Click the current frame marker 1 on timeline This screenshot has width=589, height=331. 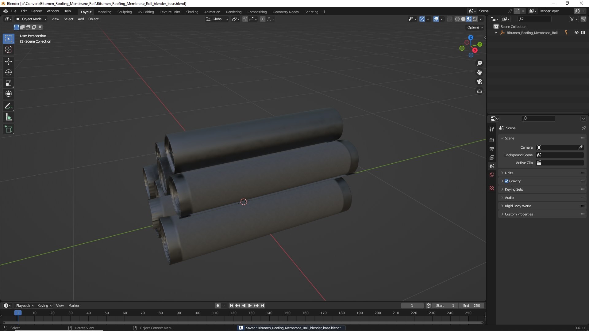(x=18, y=313)
